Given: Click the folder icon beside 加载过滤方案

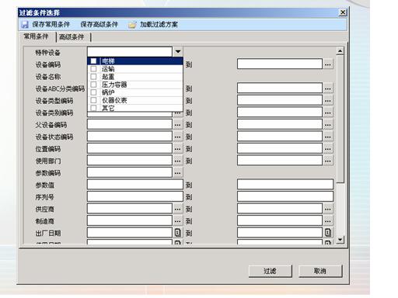Looking at the screenshot, I should coord(132,25).
